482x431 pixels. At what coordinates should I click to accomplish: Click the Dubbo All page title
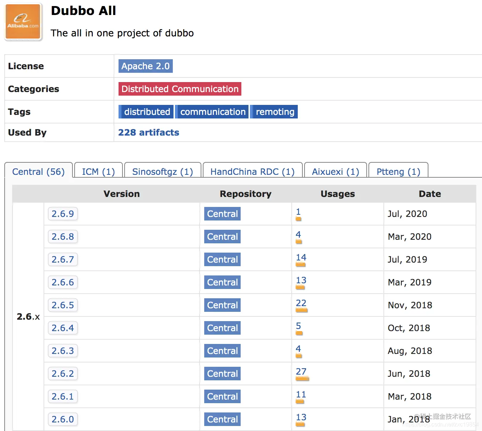pyautogui.click(x=84, y=11)
